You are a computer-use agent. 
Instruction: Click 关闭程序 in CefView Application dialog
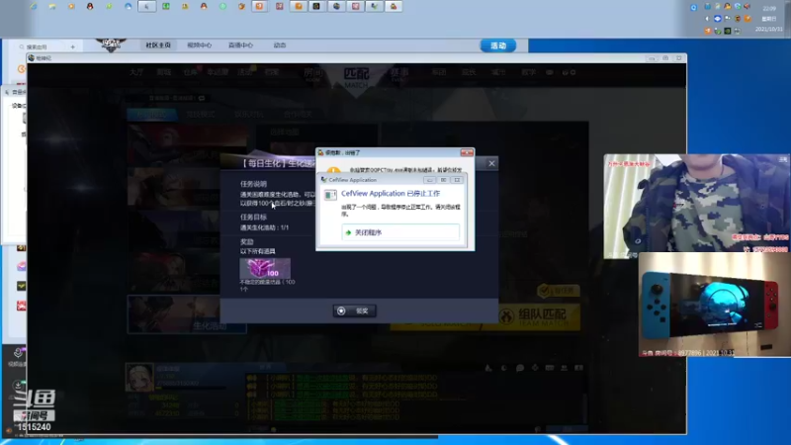[400, 232]
